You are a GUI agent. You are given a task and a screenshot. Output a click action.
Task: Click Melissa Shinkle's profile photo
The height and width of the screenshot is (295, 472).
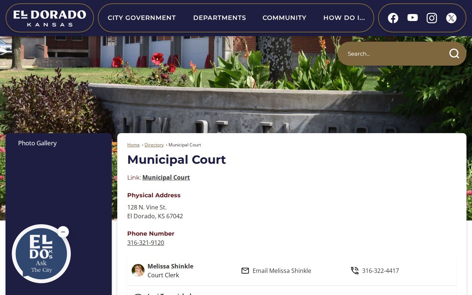coord(138,270)
